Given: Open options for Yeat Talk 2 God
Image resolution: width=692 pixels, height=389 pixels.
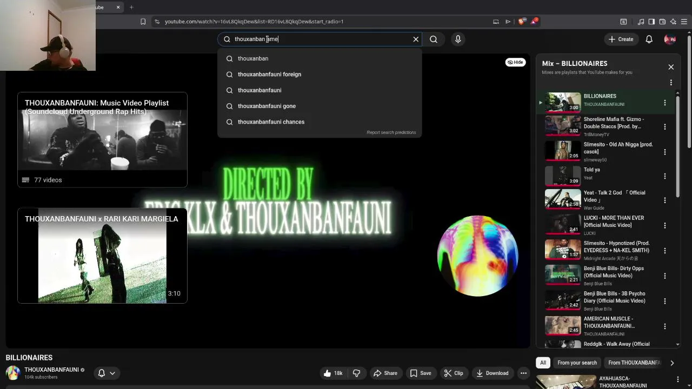Looking at the screenshot, I should click(665, 200).
